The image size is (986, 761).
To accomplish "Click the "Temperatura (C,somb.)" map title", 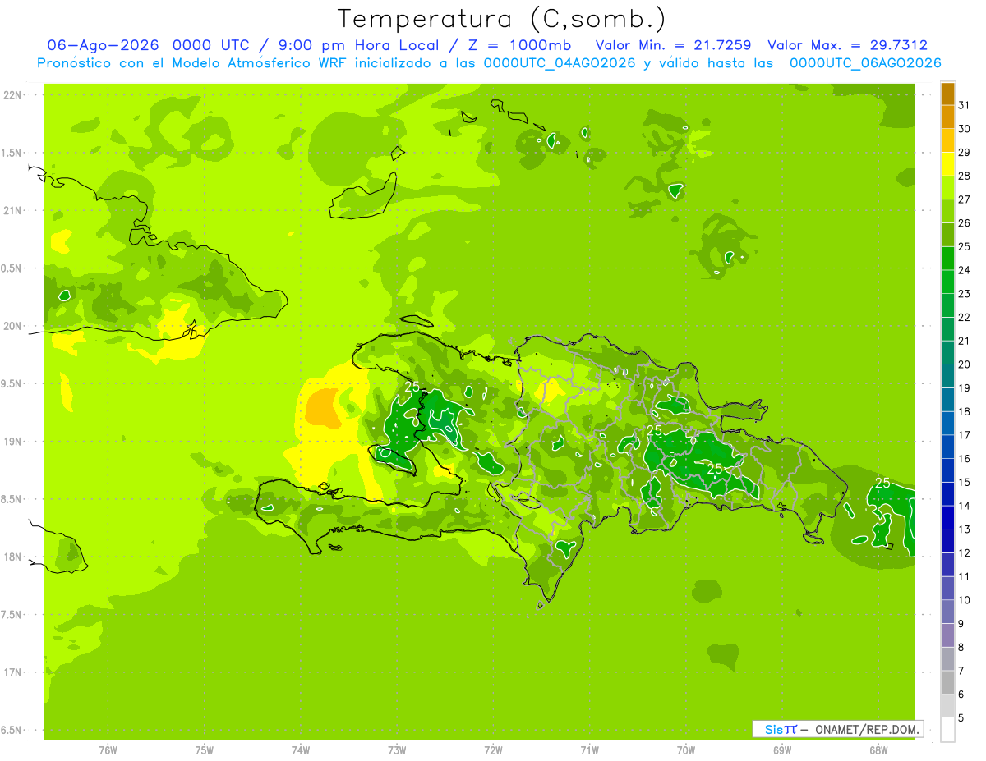I will 502,19.
